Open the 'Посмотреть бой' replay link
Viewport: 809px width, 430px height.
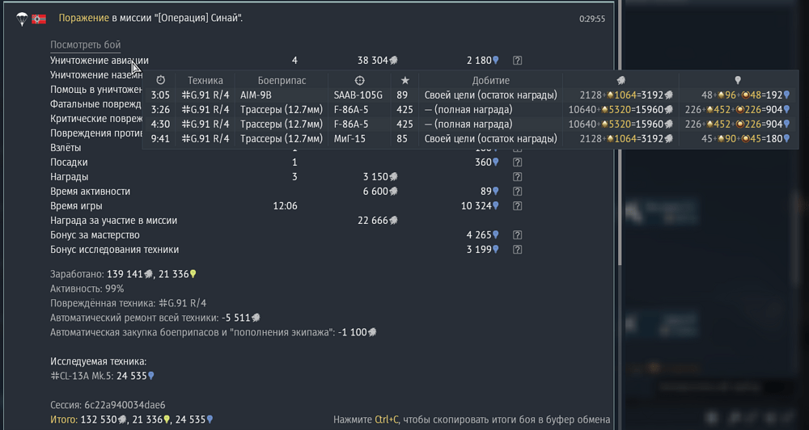tap(85, 44)
